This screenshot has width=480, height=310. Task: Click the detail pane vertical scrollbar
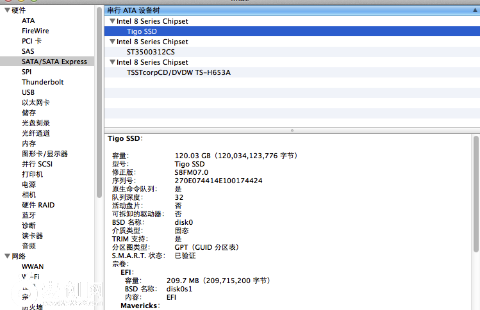476,192
